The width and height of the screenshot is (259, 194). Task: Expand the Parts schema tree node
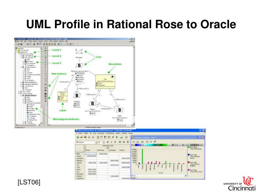click(19, 91)
